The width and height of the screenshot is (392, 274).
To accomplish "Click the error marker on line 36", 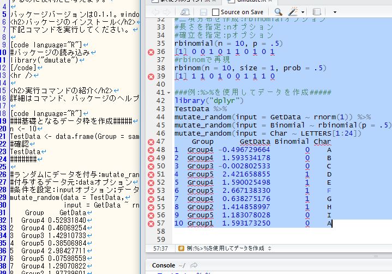I will click(x=151, y=52).
